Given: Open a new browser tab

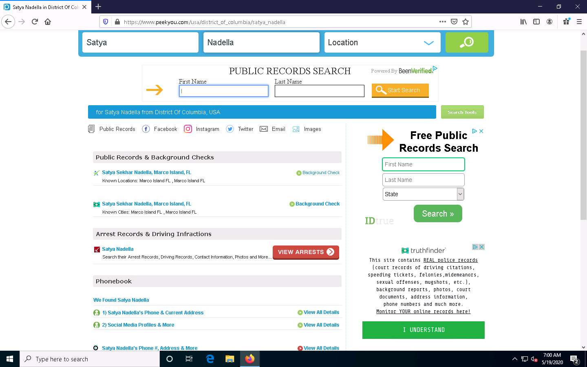Looking at the screenshot, I should coord(98,7).
